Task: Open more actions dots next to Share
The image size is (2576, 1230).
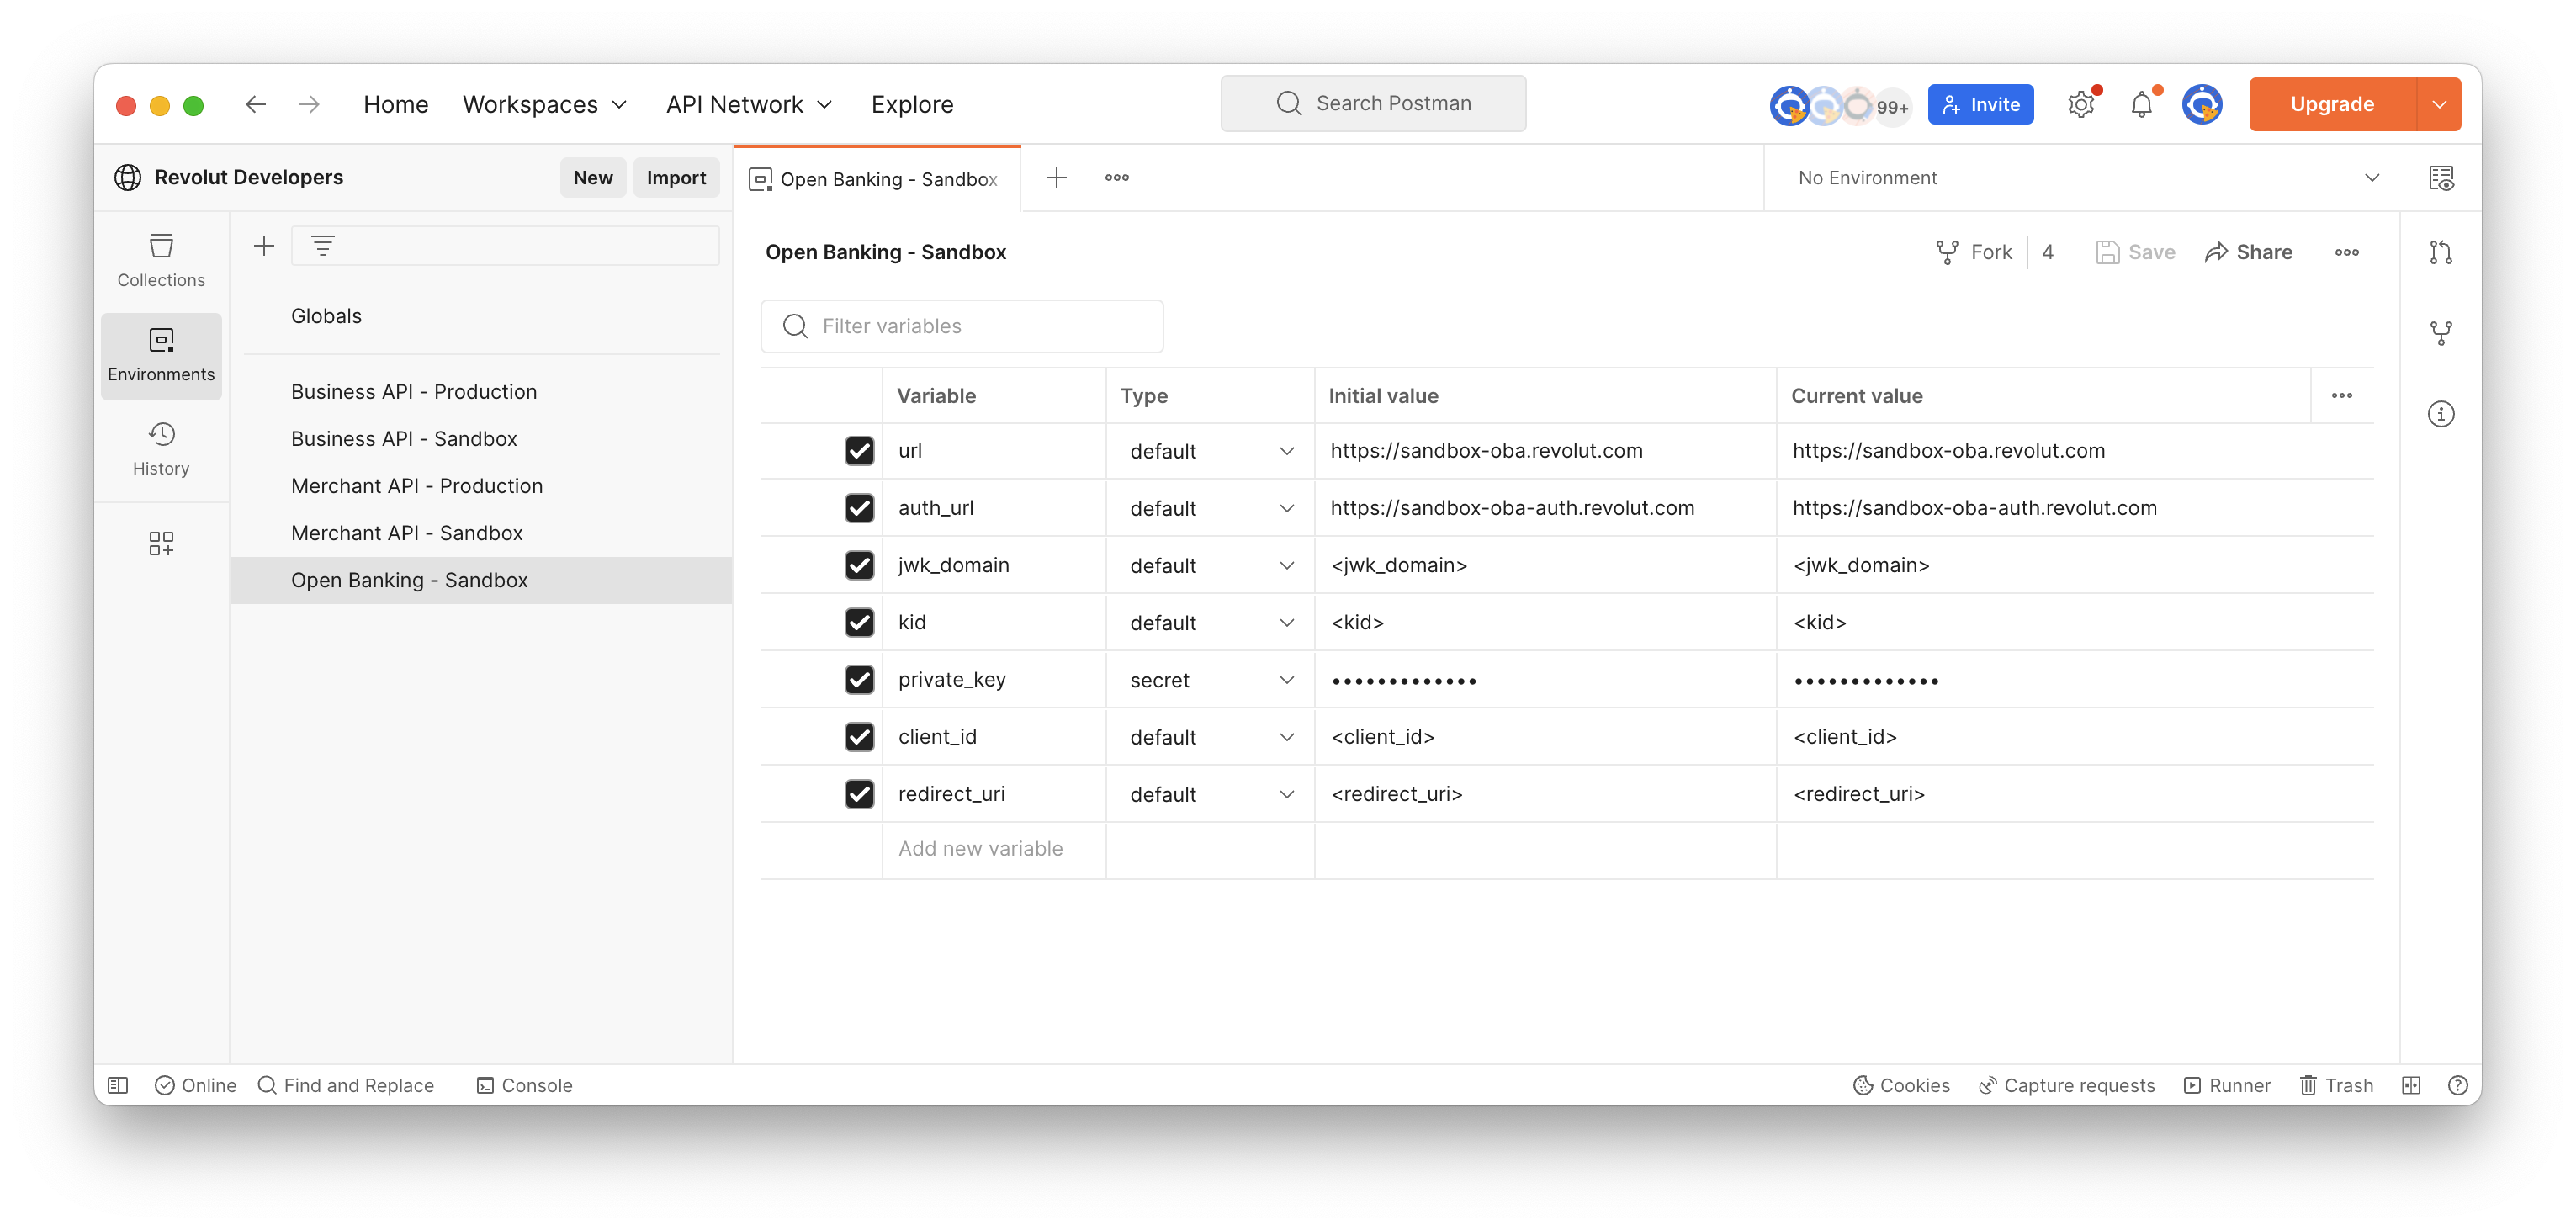Action: [x=2346, y=252]
